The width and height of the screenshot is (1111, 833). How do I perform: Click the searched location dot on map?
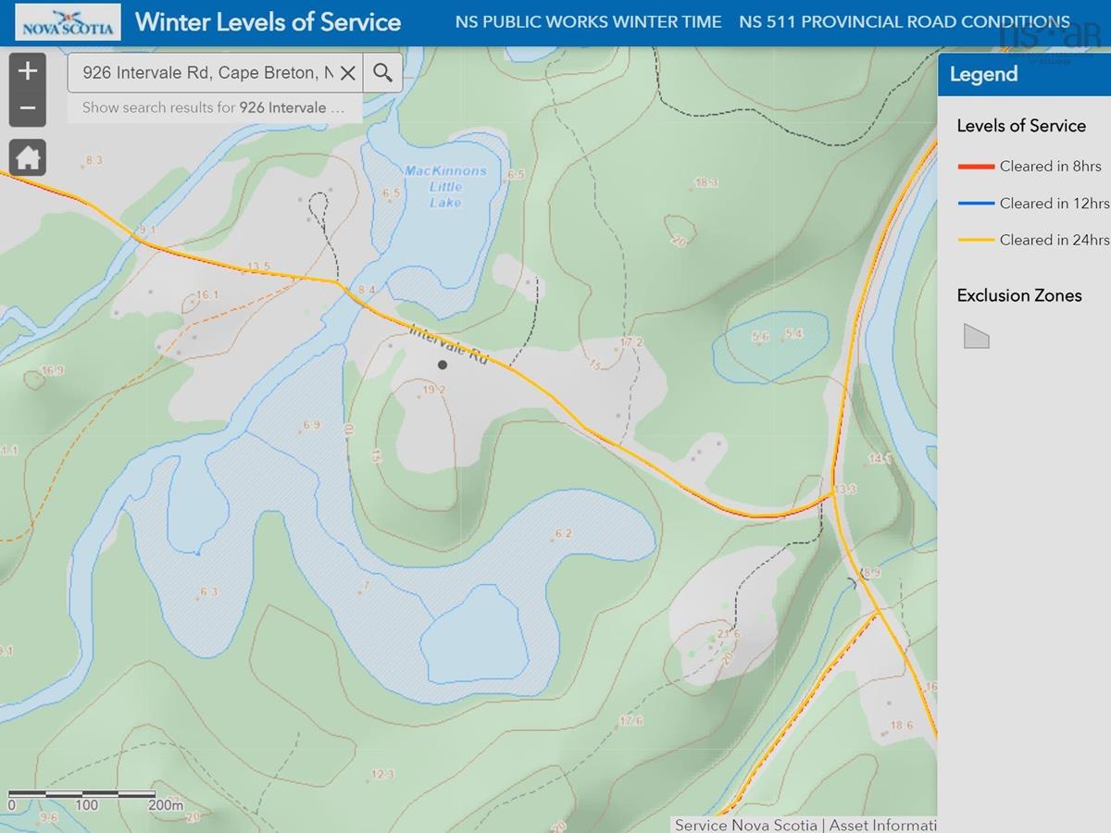[443, 365]
